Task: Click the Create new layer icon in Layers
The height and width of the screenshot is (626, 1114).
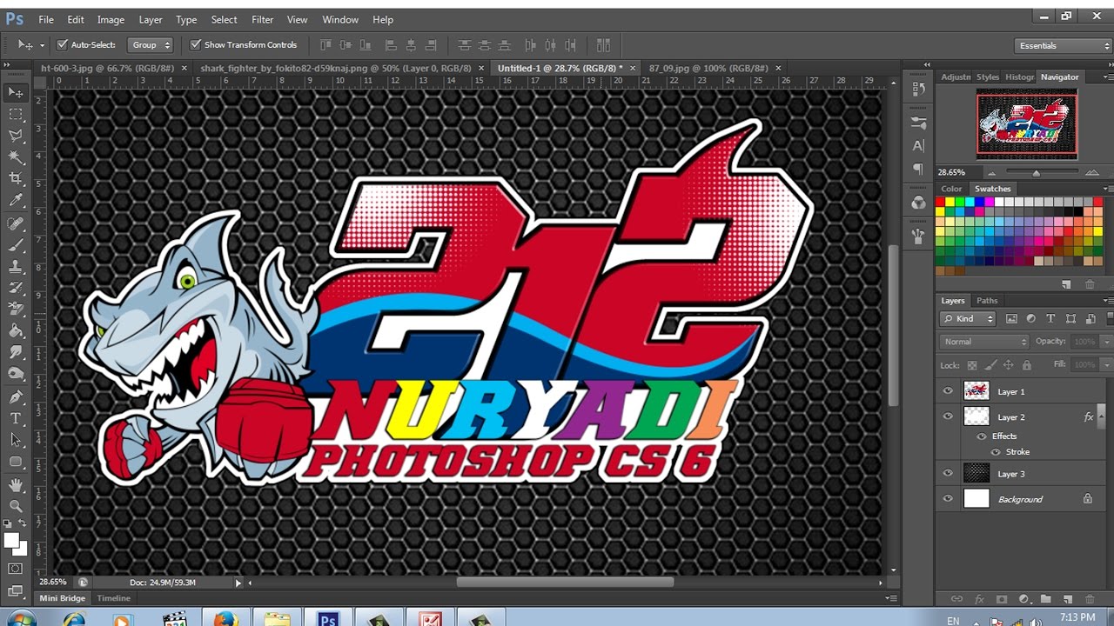Action: tap(1068, 599)
